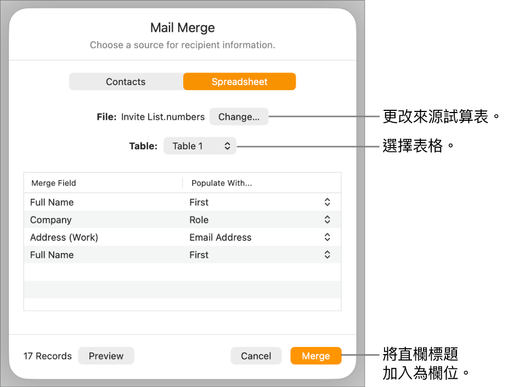This screenshot has width=508, height=387.
Task: Click the Change... file button
Action: coord(239,117)
